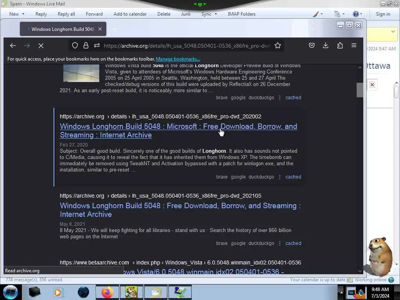
Task: Click the Working online status globe icon
Action: point(391,280)
